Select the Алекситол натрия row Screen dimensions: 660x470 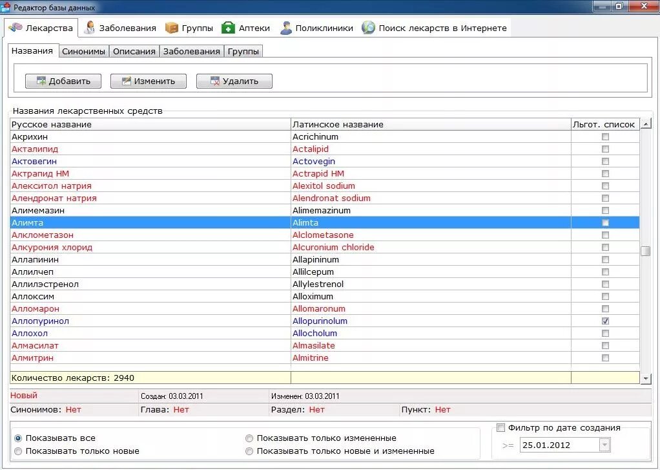pyautogui.click(x=325, y=186)
